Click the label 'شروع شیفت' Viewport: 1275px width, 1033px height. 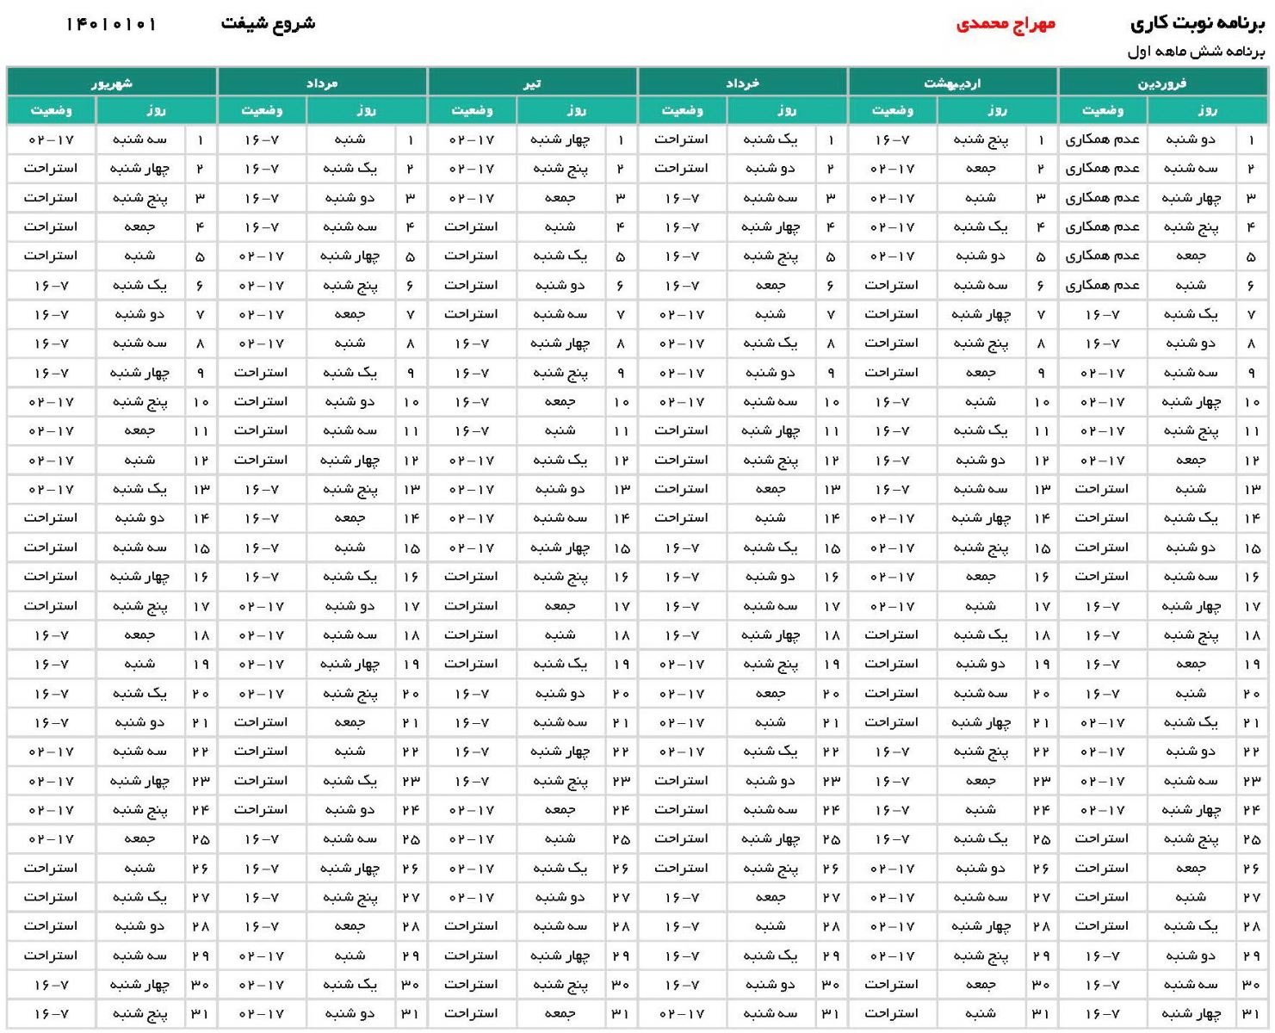tap(268, 23)
